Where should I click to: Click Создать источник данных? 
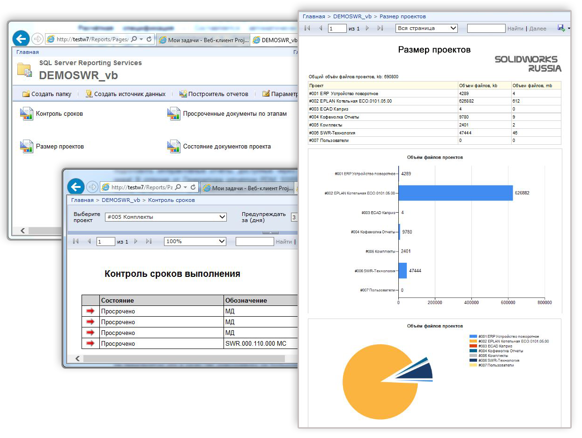[x=126, y=94]
